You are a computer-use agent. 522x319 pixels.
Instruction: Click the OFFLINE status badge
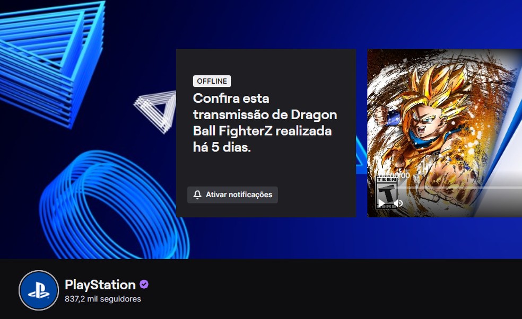(x=212, y=81)
